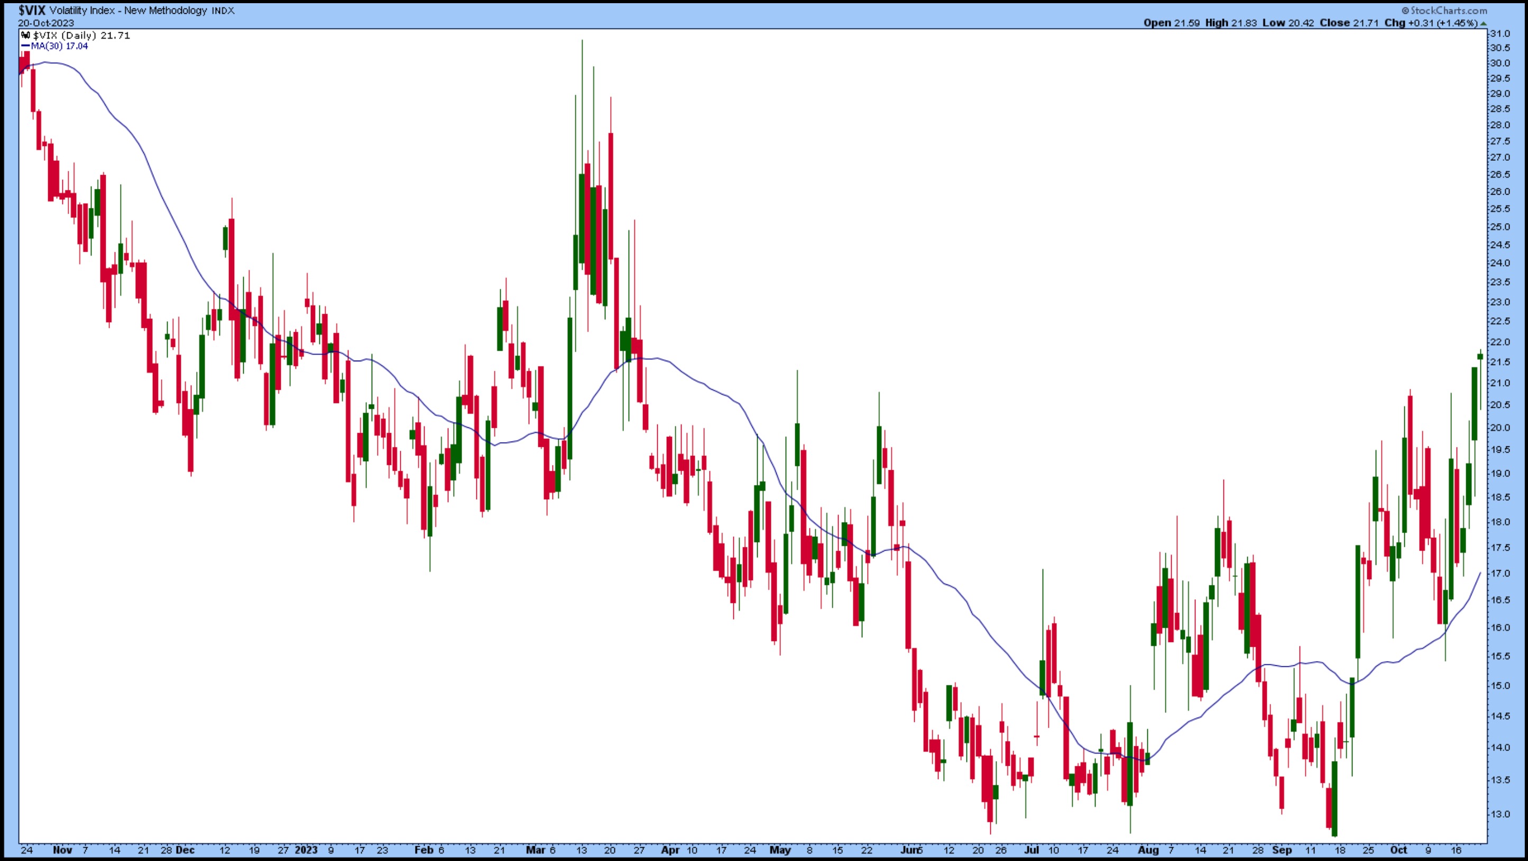This screenshot has width=1528, height=861.
Task: Click the Oct month label on time axis
Action: tap(1398, 850)
